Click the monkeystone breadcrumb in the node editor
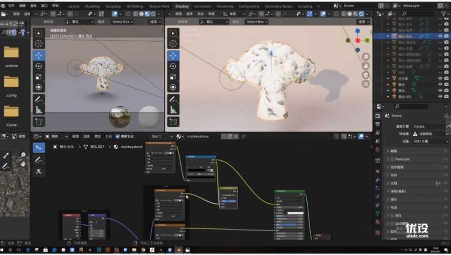Screen dimensions: 451x255 click(128, 147)
